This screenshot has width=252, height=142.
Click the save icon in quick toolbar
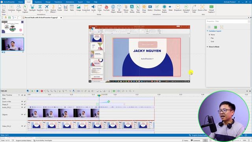click(9, 17)
